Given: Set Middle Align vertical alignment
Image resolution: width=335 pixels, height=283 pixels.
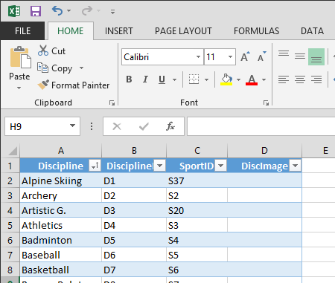Looking at the screenshot, I should tap(300, 56).
